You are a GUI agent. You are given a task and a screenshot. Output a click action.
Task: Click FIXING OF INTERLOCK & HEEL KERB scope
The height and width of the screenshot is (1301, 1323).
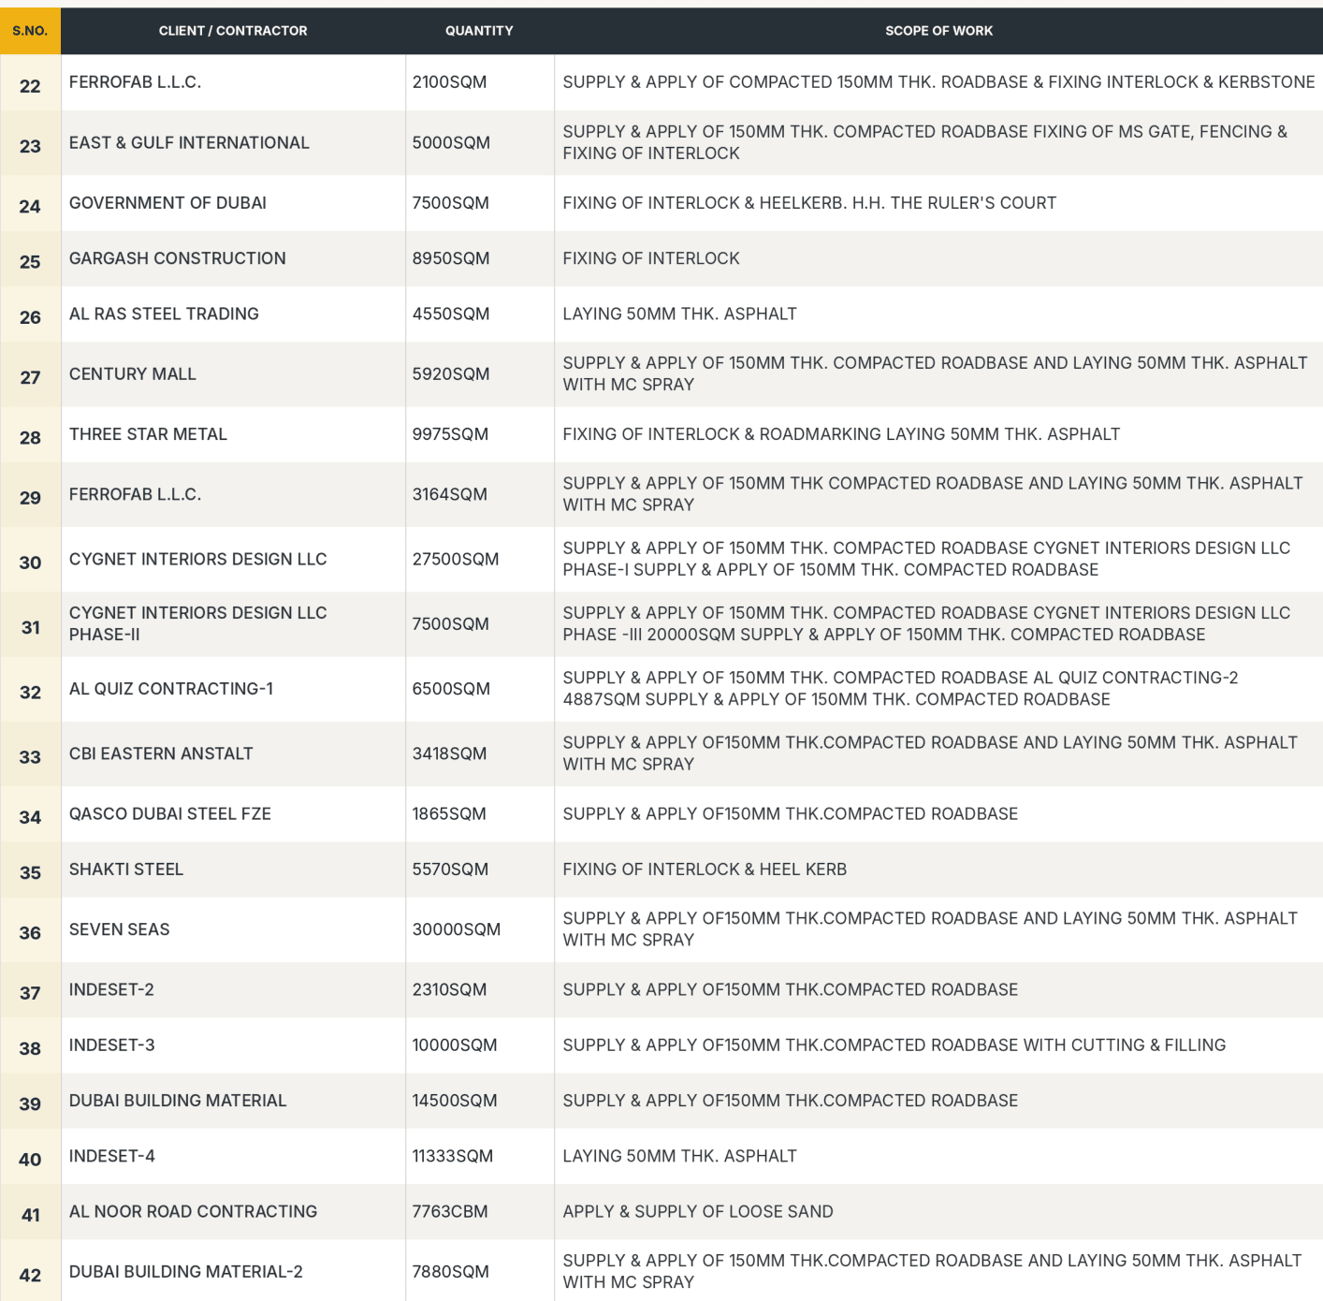tap(705, 870)
